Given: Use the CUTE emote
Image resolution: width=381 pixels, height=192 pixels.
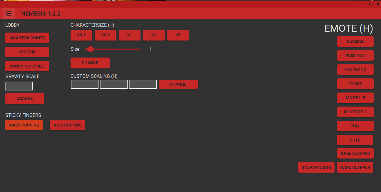Looking at the screenshot, I should coord(355,140).
